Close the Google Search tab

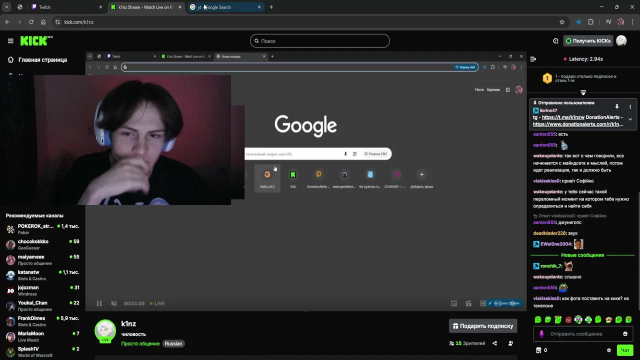(x=259, y=7)
